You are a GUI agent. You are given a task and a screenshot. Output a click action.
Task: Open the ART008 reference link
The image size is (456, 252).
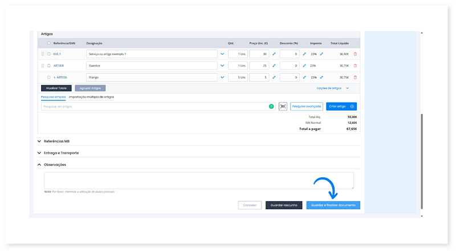click(59, 66)
